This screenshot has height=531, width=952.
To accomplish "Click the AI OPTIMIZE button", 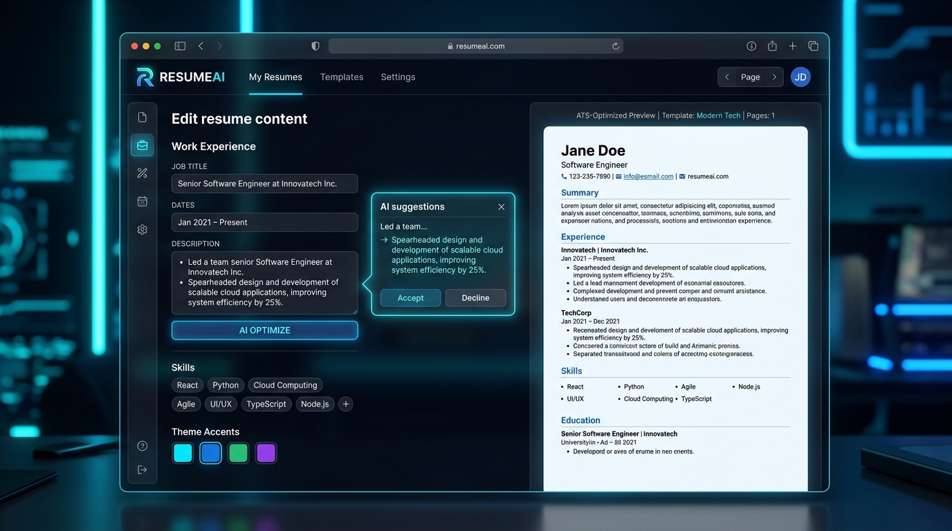I will pyautogui.click(x=265, y=330).
